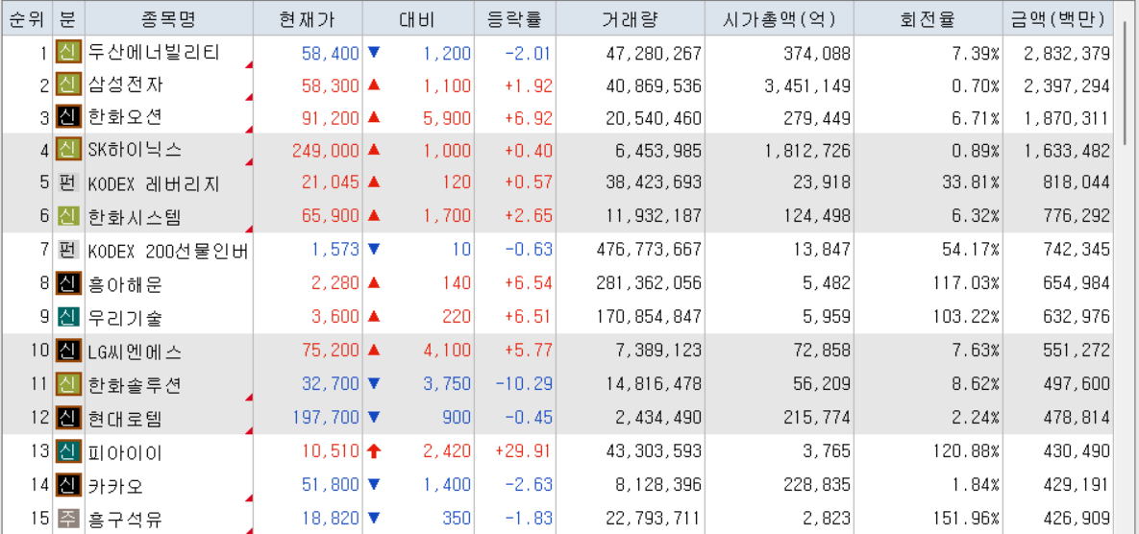Click the up arrow in 삼성전자 row
The height and width of the screenshot is (534, 1139).
coord(374,85)
